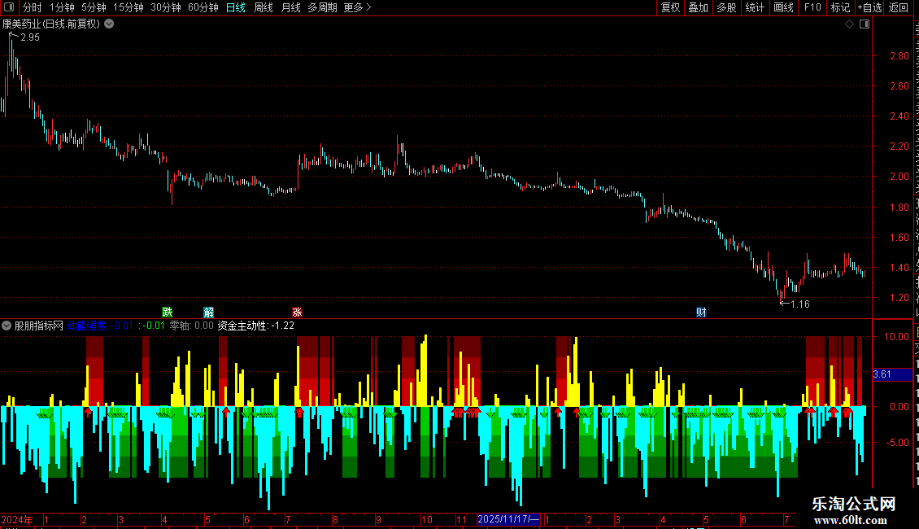
Task: Click the 2.95 high price label
Action: (x=30, y=37)
